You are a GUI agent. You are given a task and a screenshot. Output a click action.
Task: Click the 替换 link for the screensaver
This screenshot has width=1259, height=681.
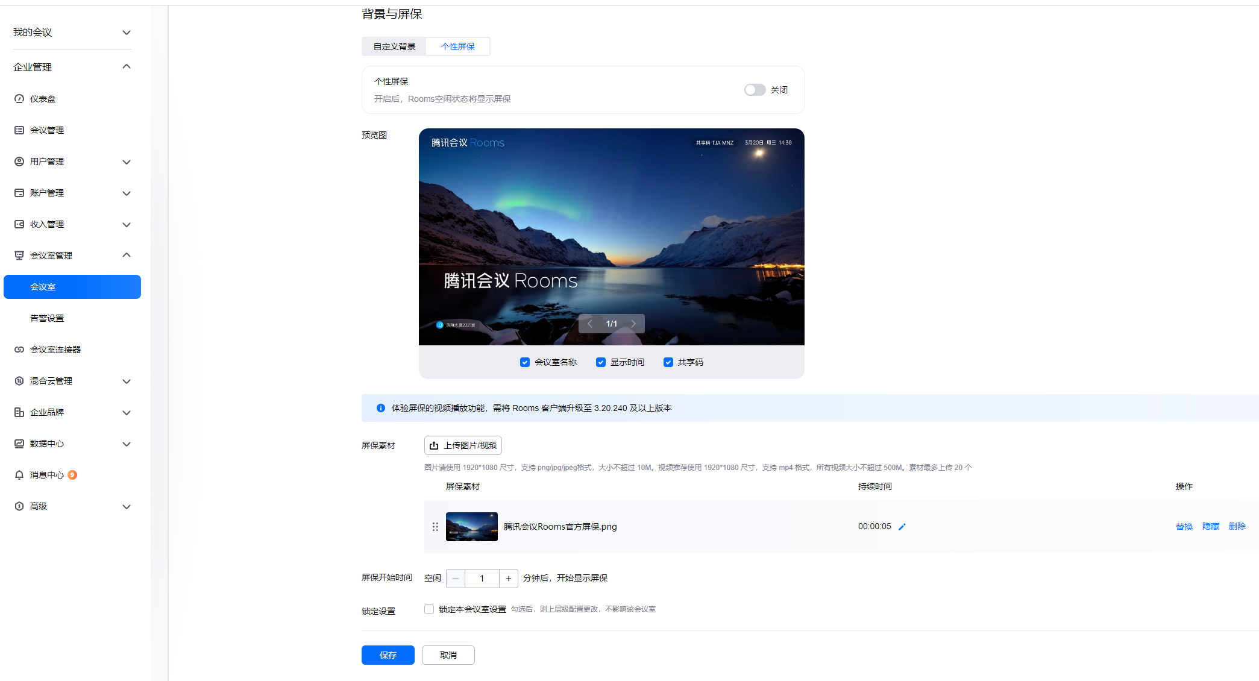coord(1184,527)
